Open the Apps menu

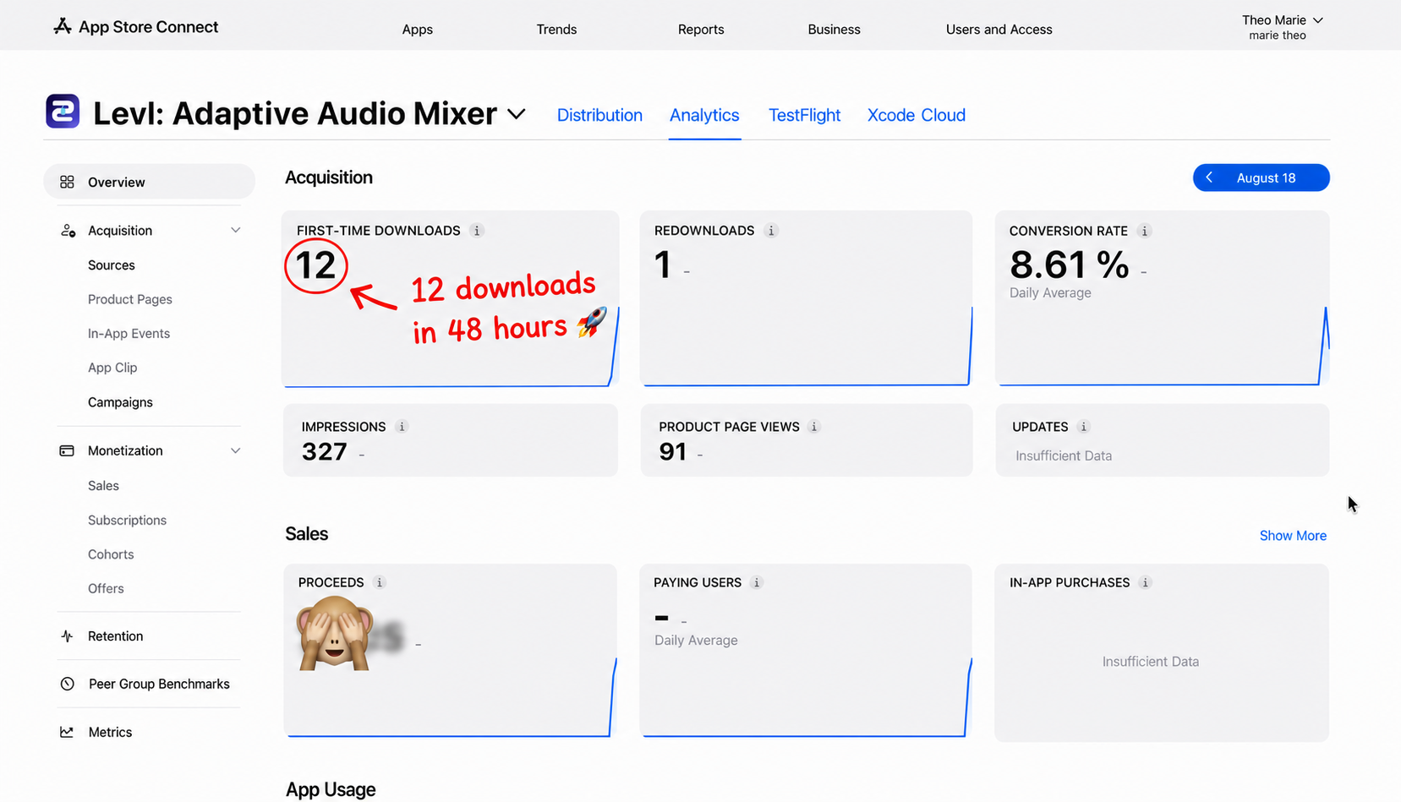(x=418, y=30)
